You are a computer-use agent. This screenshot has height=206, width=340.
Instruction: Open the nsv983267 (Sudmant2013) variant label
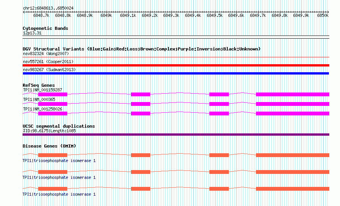(x=49, y=70)
